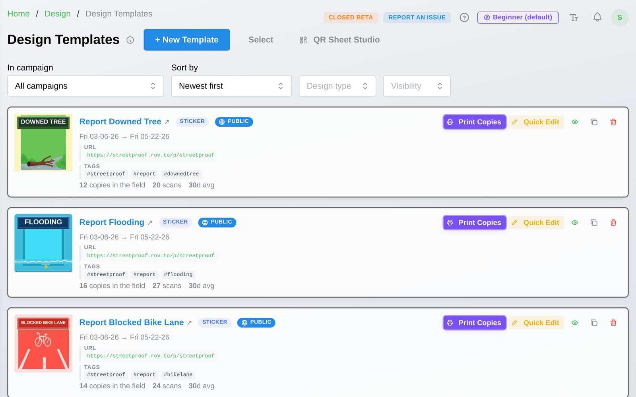Screen dimensions: 636x397
Task: Open external link arrow for Report Blocked Bike Lane
Action: (x=189, y=323)
